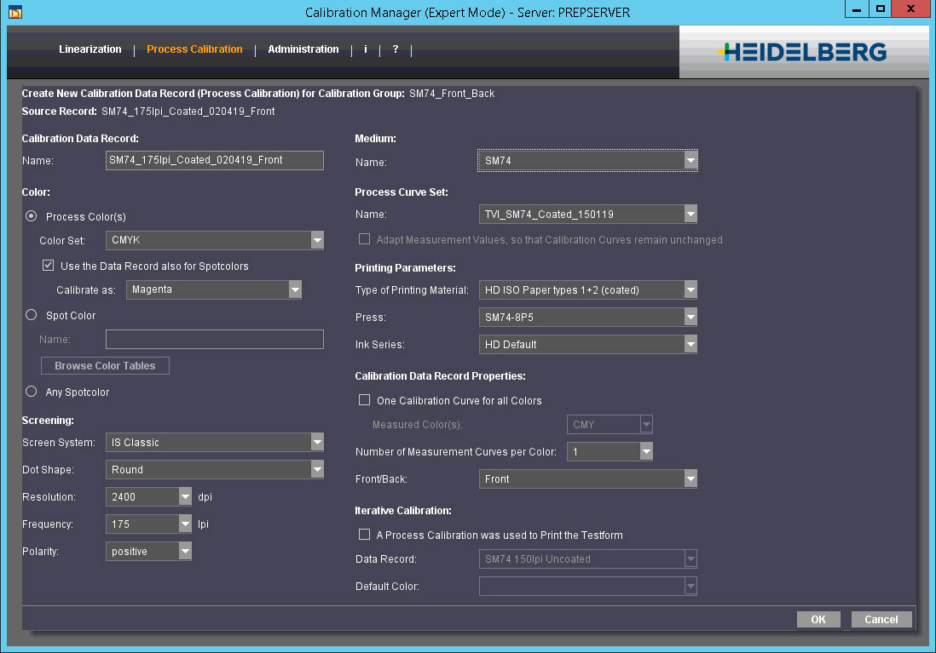Toggle 'Use the Data Record also for Spotcolors'

49,266
